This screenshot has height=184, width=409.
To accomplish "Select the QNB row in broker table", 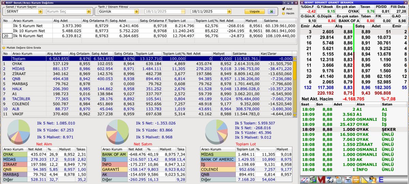I will coord(148,79).
